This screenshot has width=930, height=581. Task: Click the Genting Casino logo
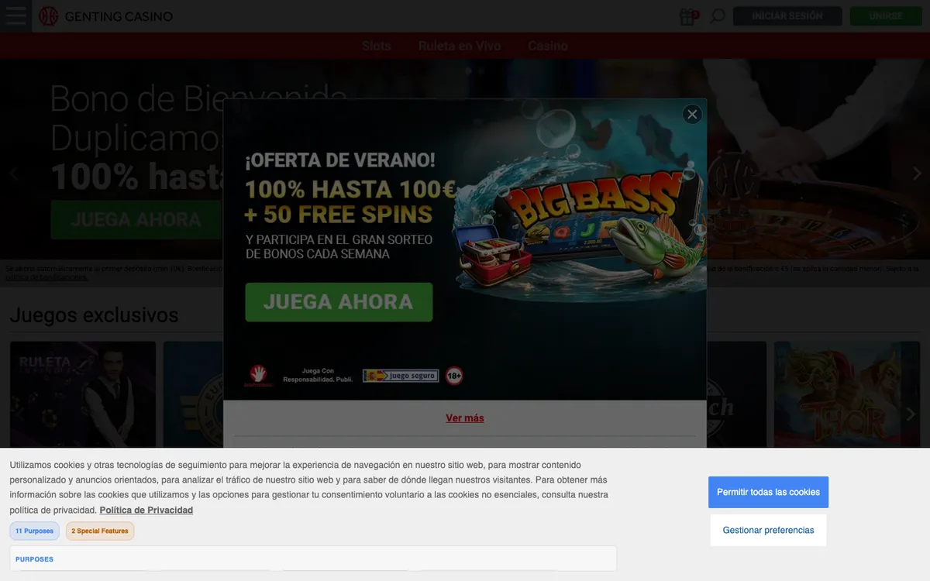pyautogui.click(x=106, y=16)
